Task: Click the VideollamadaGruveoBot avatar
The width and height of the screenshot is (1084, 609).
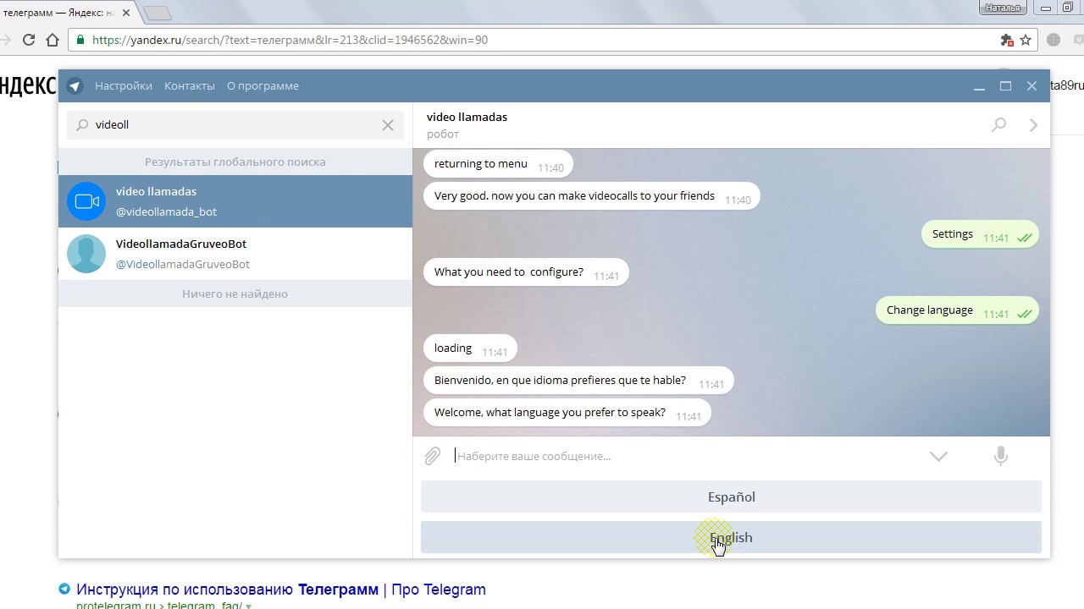Action: [x=86, y=254]
